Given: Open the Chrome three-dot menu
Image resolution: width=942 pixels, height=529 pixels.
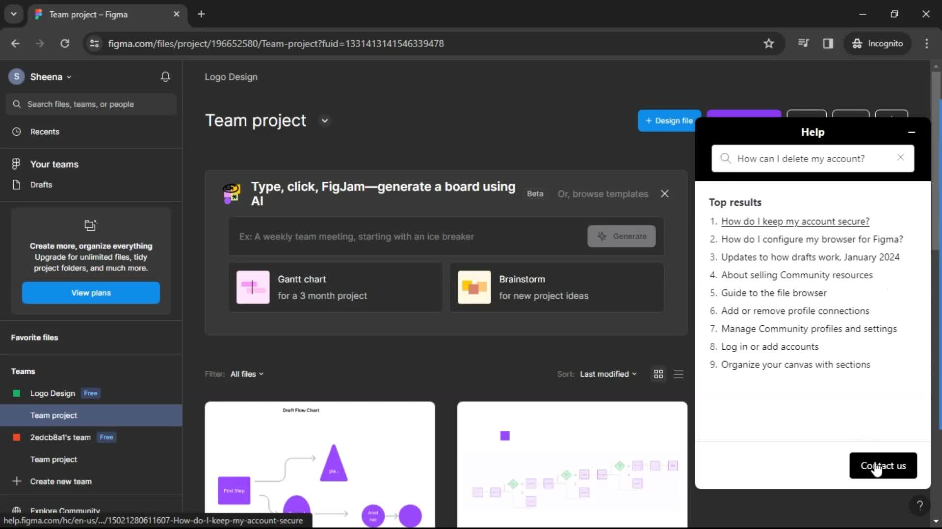Looking at the screenshot, I should [927, 44].
